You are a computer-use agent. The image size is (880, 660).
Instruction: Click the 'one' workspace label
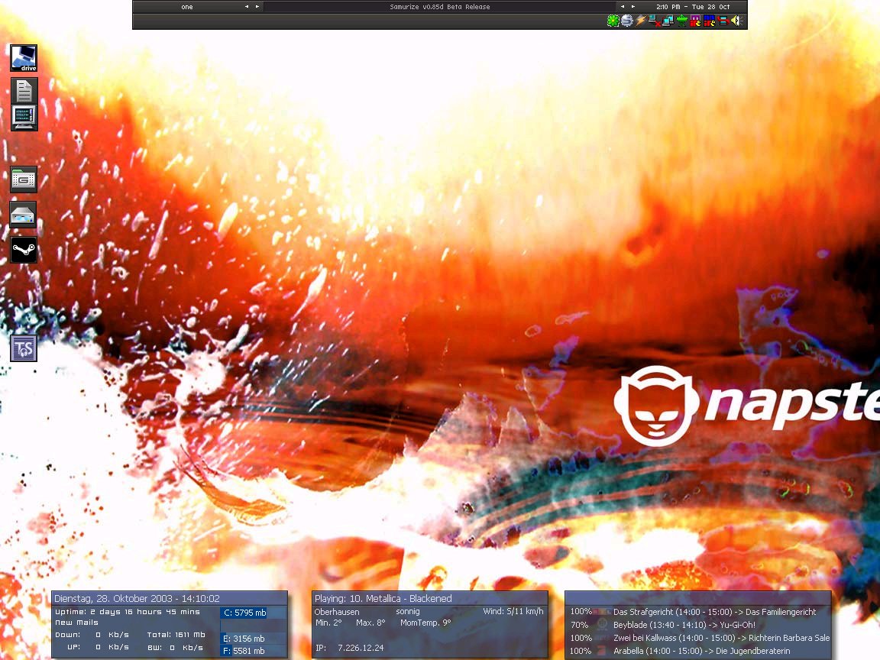tap(187, 7)
